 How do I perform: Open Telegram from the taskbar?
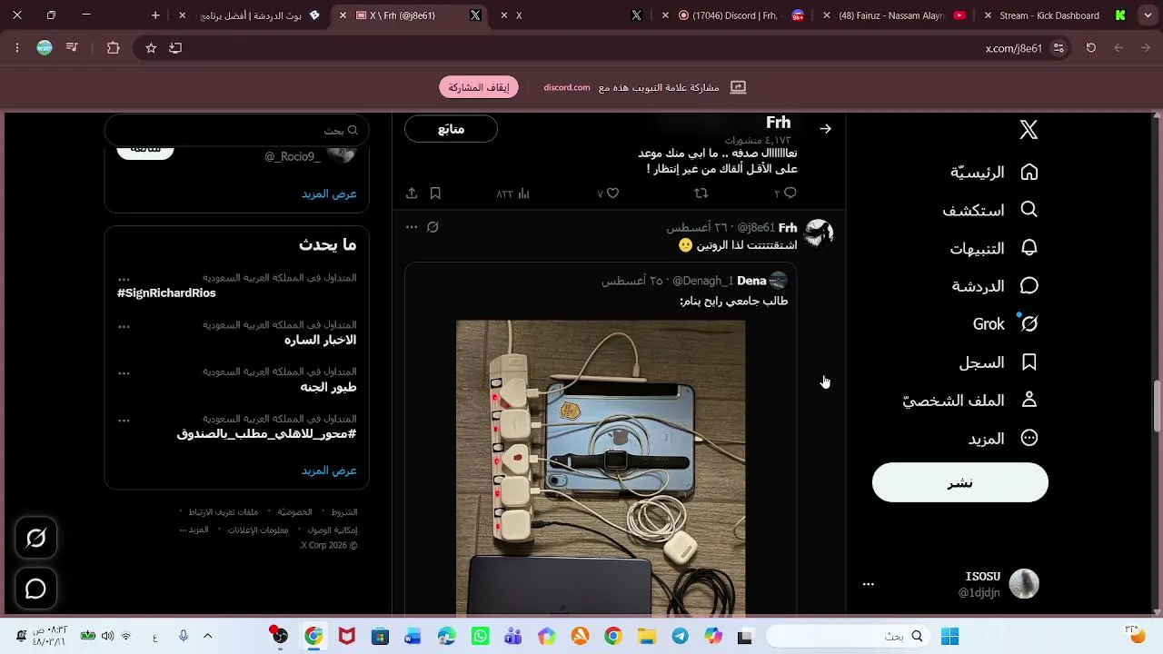679,636
